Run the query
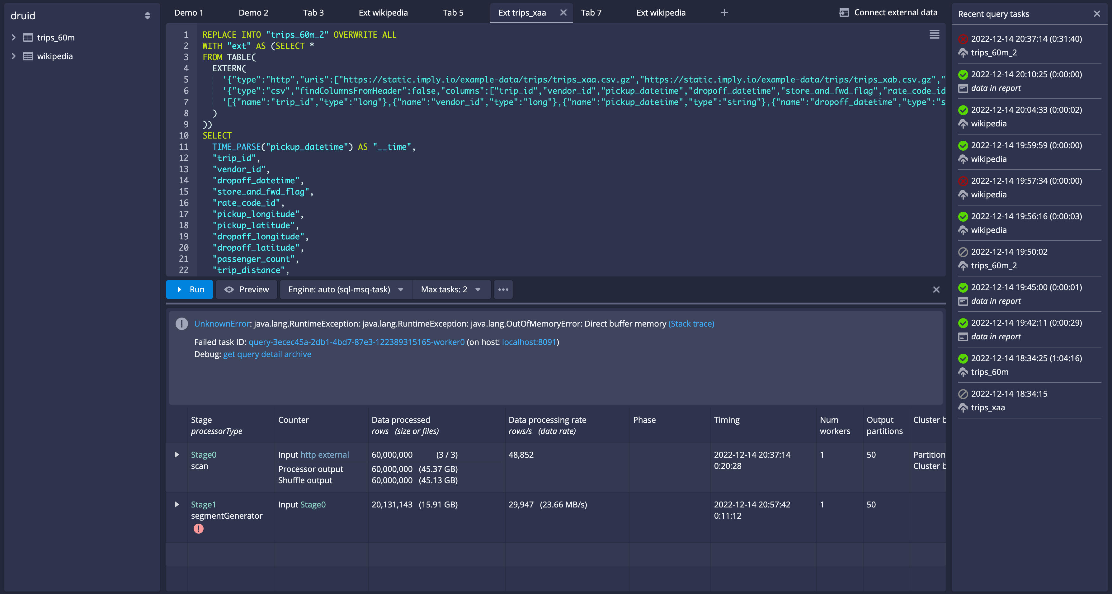 click(190, 289)
